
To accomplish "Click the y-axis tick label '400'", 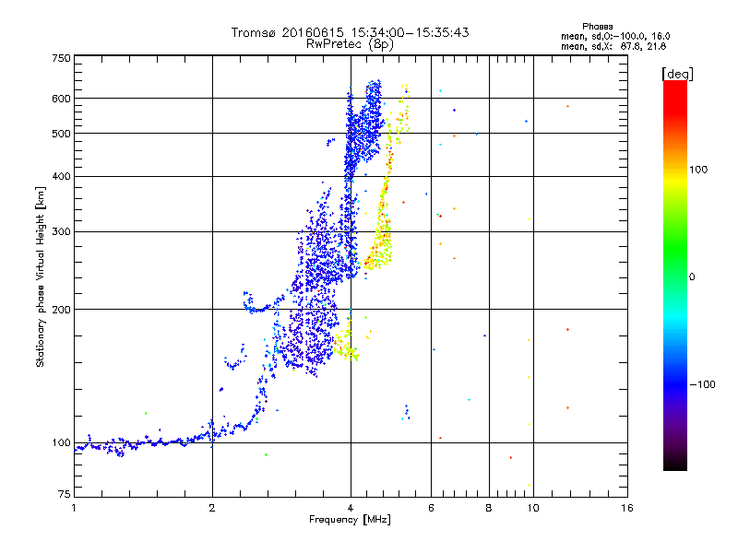I will [x=61, y=176].
